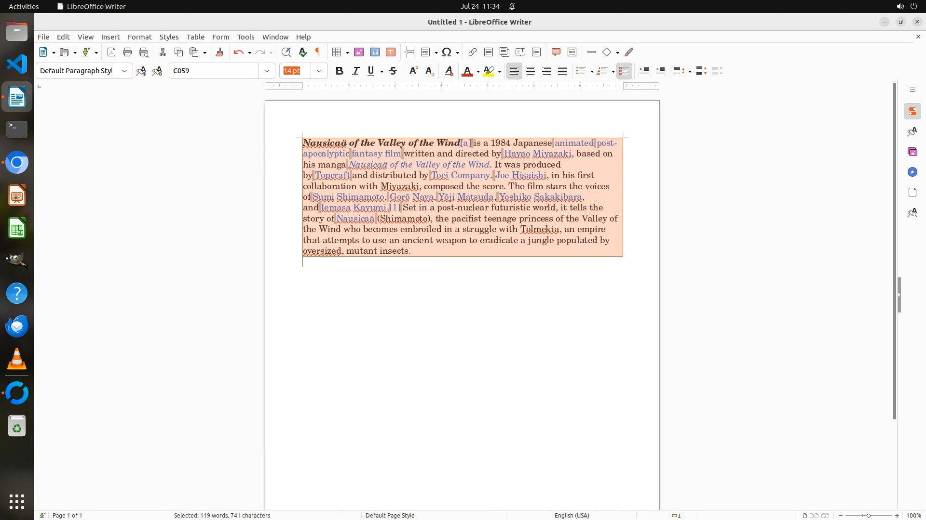Open the sidebar Gallery panel
926x520 pixels.
pos(912,152)
